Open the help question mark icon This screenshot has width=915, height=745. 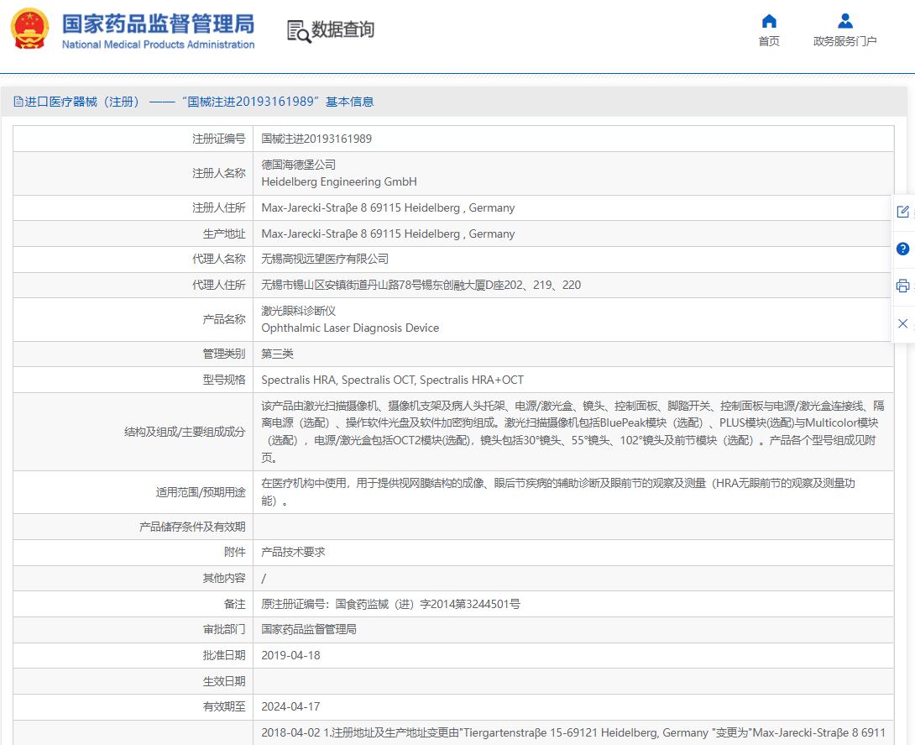click(902, 249)
